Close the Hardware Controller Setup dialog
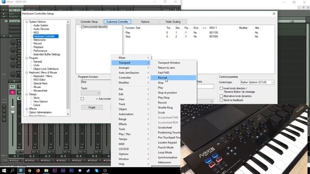 coord(274,14)
